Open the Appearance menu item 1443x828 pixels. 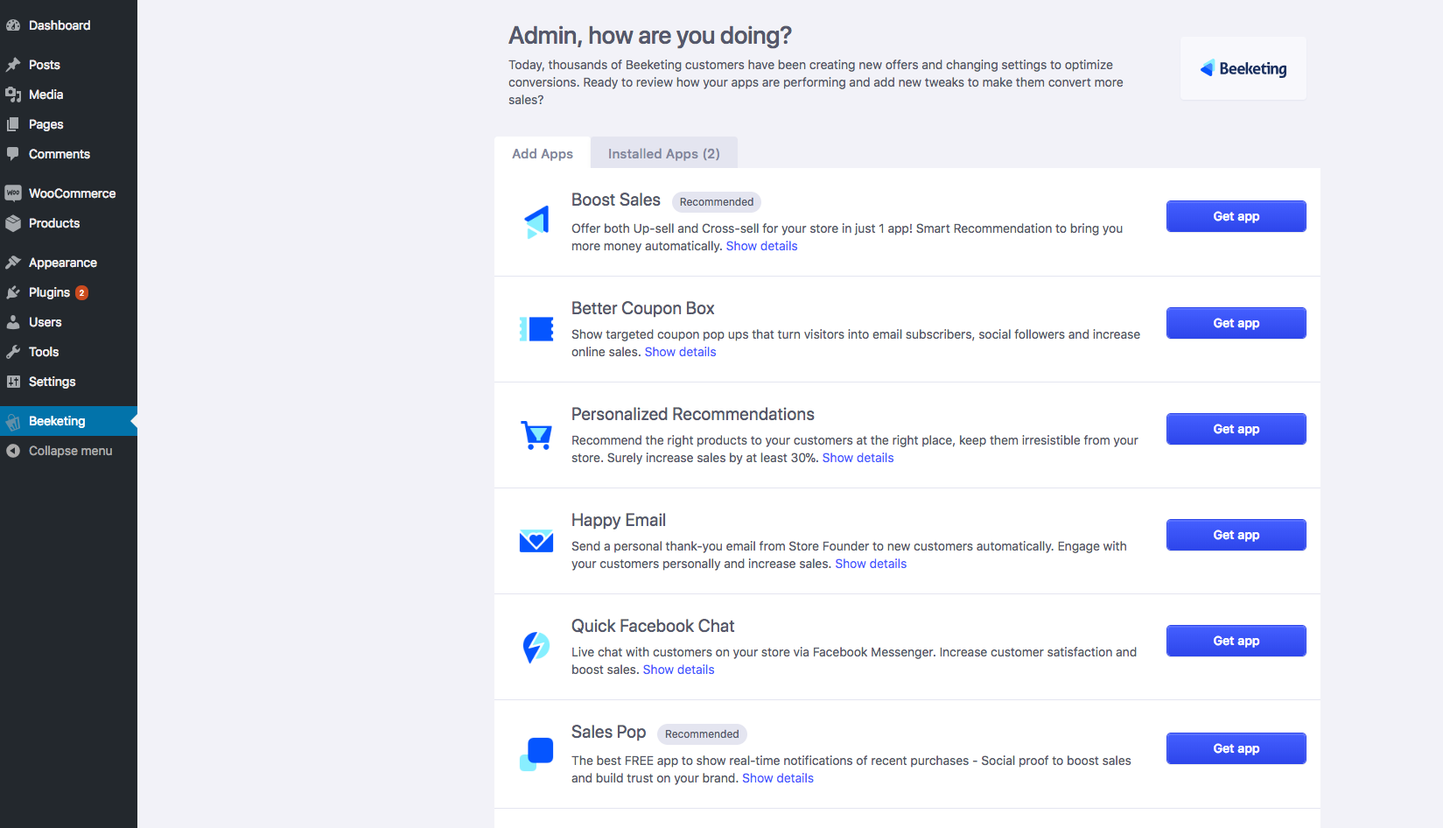pos(68,263)
